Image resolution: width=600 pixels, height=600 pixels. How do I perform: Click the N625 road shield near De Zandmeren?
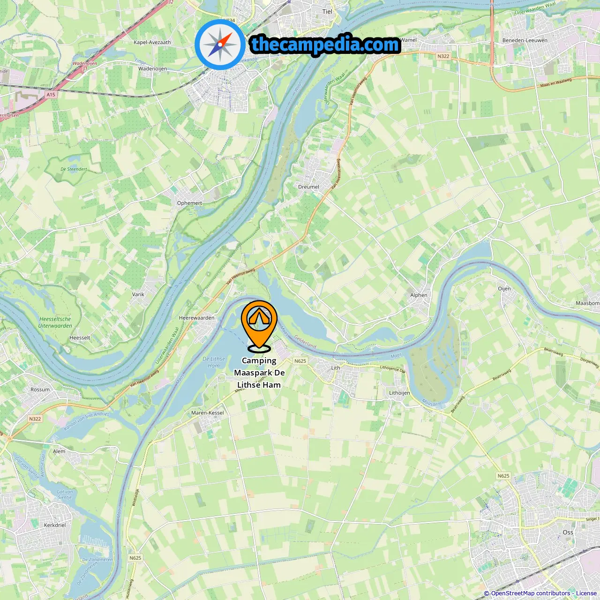[135, 558]
